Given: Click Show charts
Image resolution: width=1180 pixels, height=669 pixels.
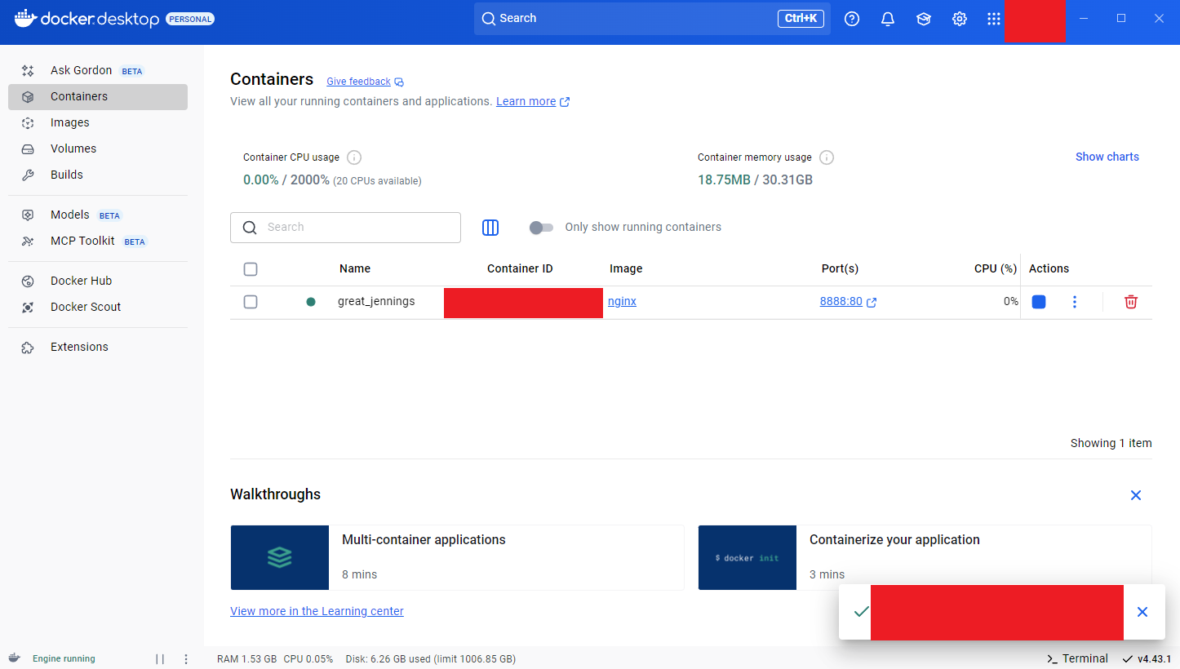Looking at the screenshot, I should coord(1107,157).
